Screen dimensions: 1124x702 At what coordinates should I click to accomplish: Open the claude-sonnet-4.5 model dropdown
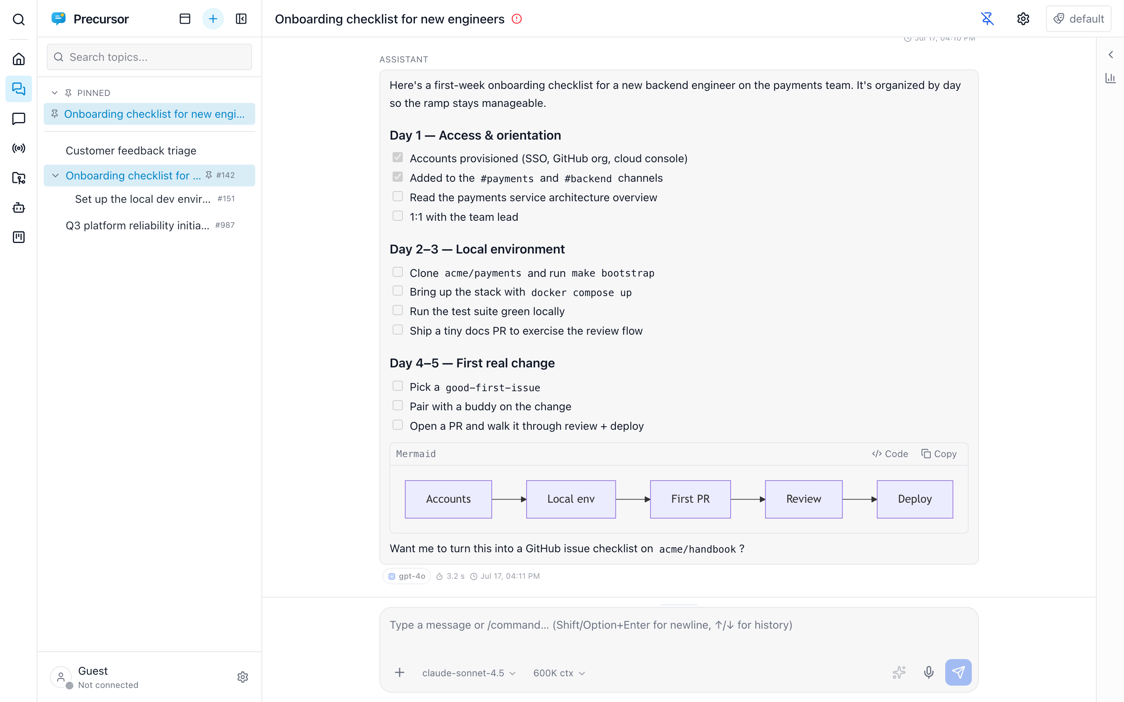click(469, 673)
